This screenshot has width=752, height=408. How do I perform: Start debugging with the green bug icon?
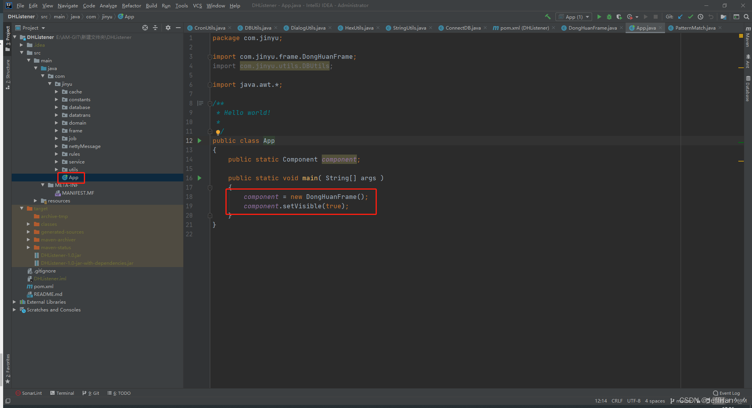609,17
